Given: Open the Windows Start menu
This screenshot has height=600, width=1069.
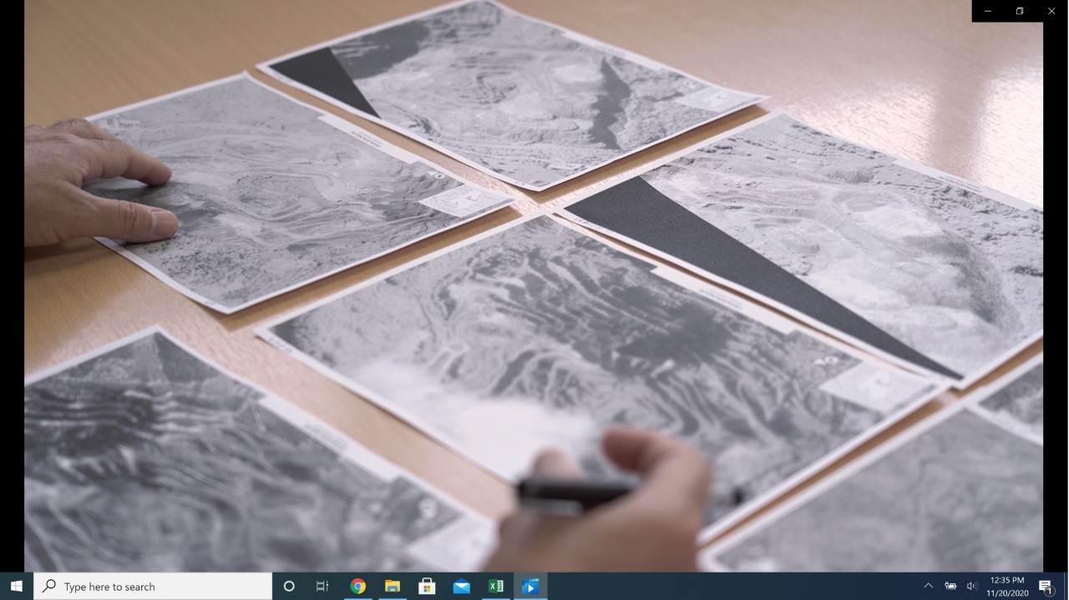Looking at the screenshot, I should [x=17, y=587].
